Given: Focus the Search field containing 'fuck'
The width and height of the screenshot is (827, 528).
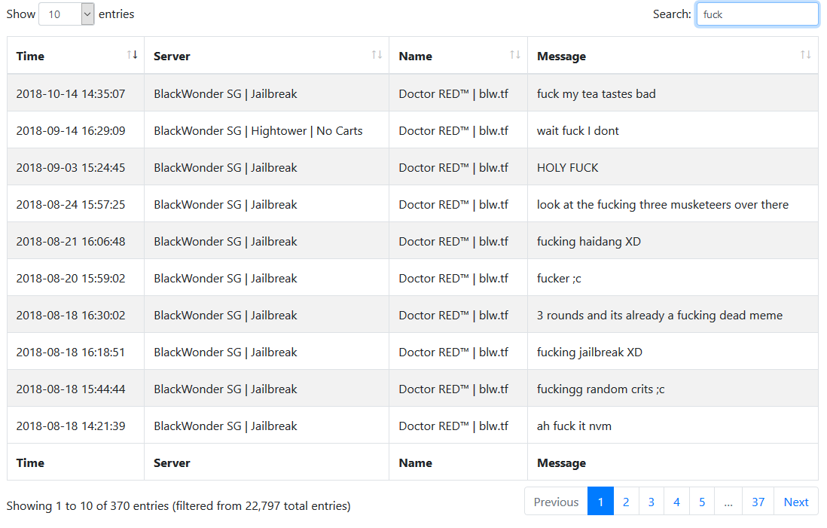Looking at the screenshot, I should [758, 14].
